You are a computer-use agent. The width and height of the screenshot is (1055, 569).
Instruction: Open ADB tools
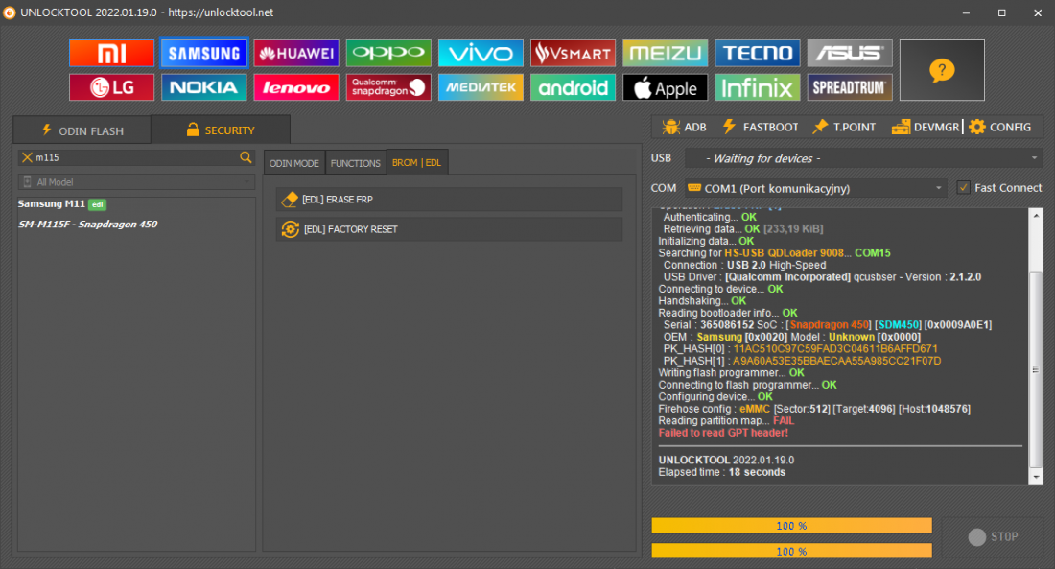pos(684,128)
